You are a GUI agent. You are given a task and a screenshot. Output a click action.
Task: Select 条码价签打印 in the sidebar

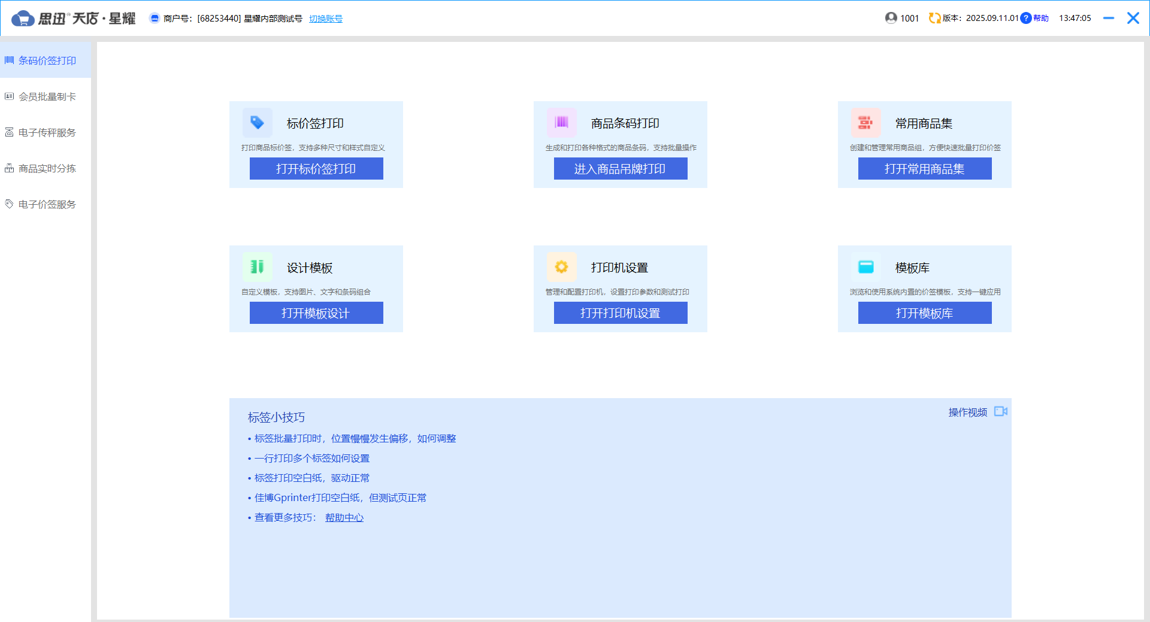coord(47,60)
